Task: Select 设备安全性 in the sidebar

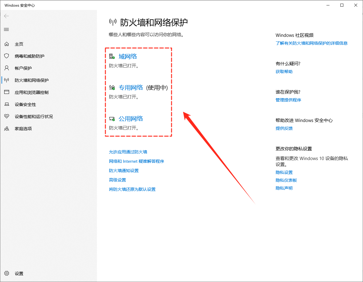Action: [x=30, y=104]
